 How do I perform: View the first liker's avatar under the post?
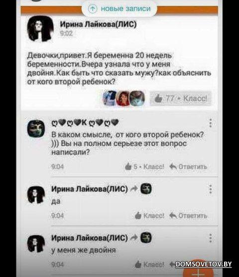(110, 98)
